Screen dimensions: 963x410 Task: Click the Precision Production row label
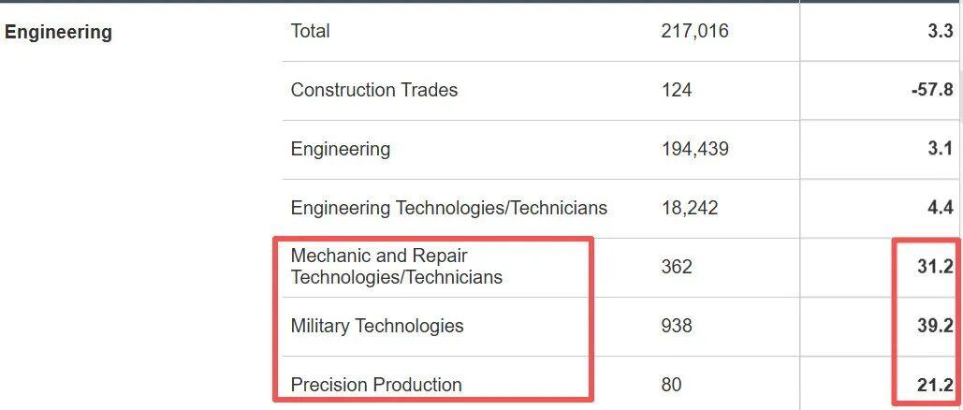(x=376, y=385)
